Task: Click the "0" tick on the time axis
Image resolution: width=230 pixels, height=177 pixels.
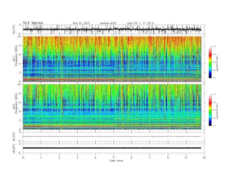Action: pos(23,158)
